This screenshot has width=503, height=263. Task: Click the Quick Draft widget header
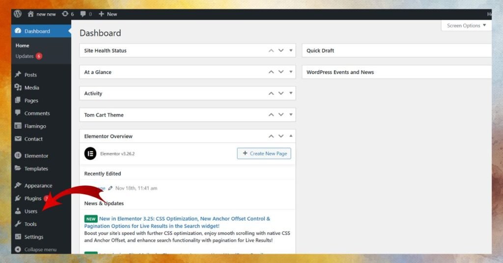pyautogui.click(x=397, y=51)
